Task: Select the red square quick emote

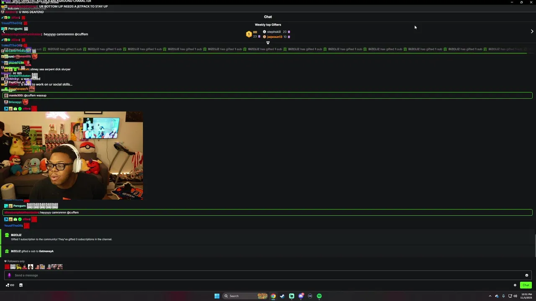Action: [x=7, y=267]
